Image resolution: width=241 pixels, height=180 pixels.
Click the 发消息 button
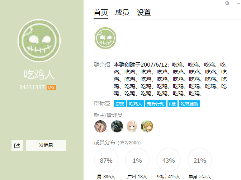coord(46,145)
